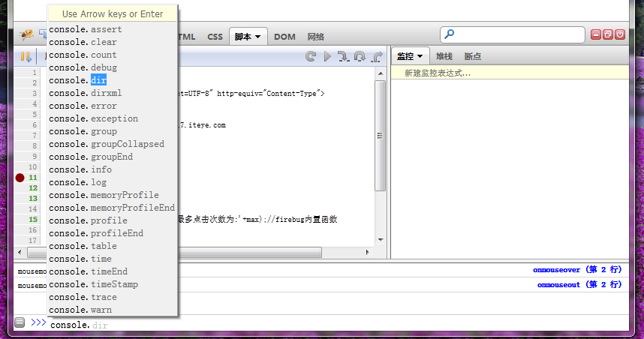Click the horizontal scrollbar right arrow
644x339 pixels.
click(367, 252)
